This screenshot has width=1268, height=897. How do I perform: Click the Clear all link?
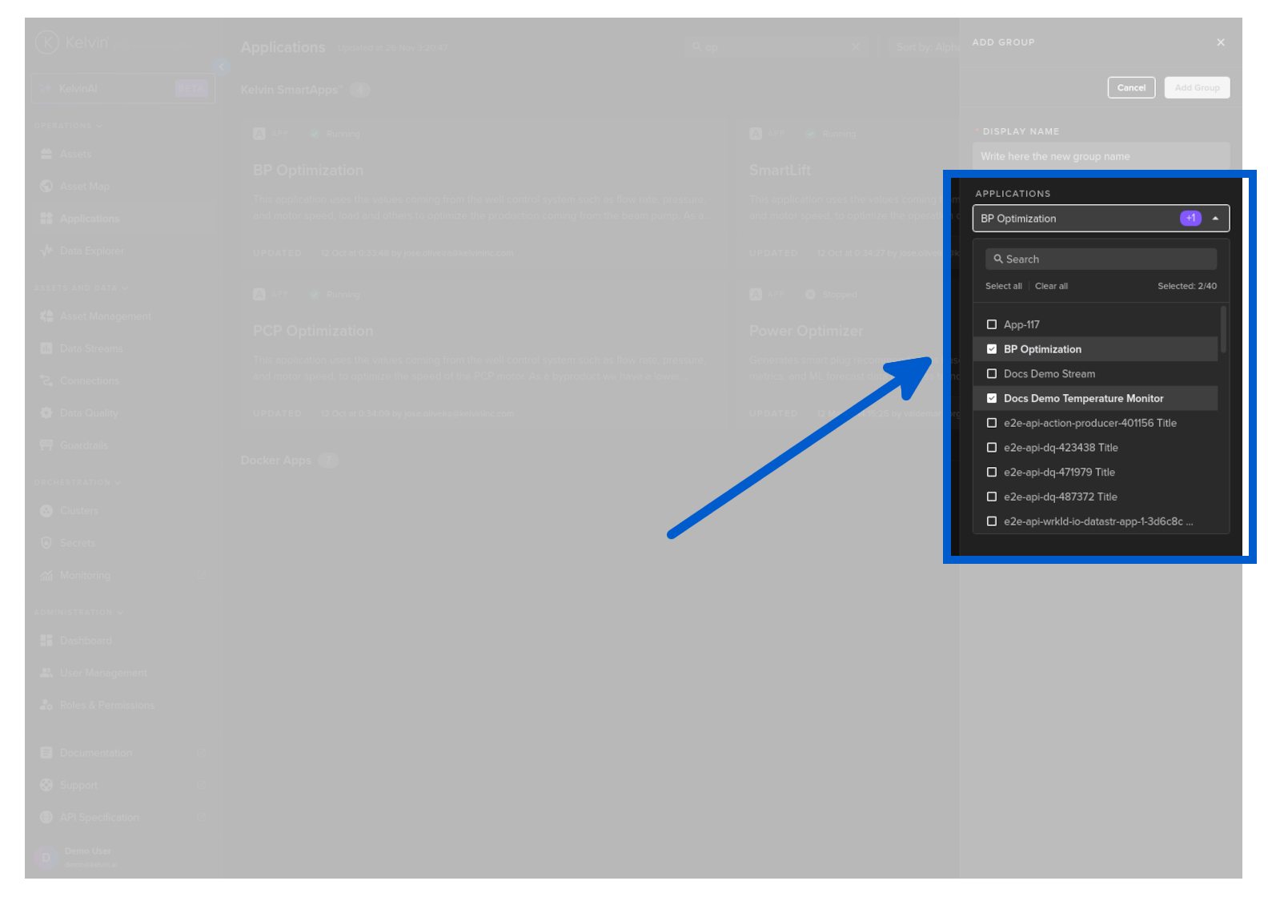[x=1050, y=287]
